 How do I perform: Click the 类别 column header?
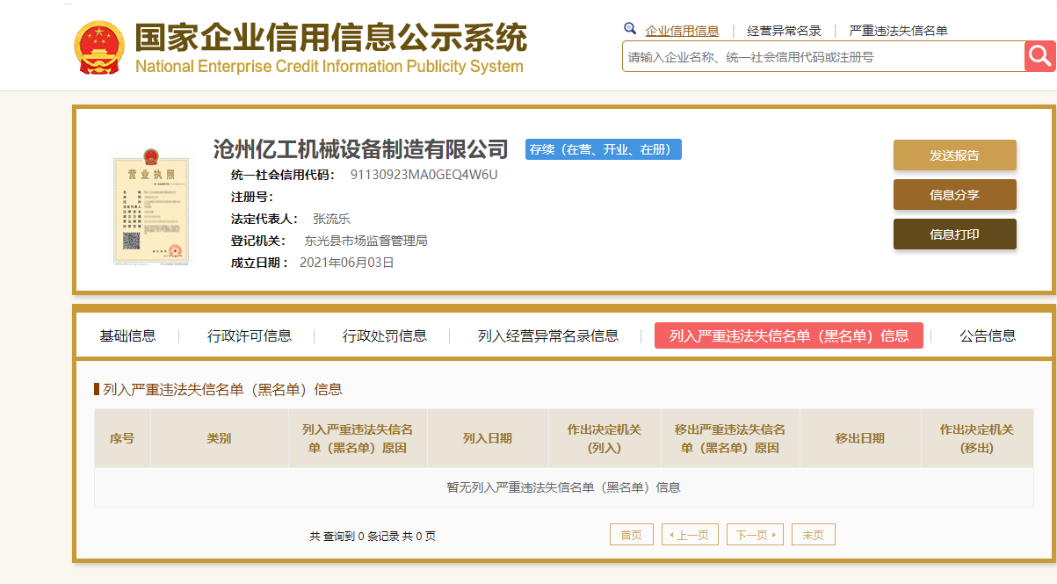coord(219,438)
